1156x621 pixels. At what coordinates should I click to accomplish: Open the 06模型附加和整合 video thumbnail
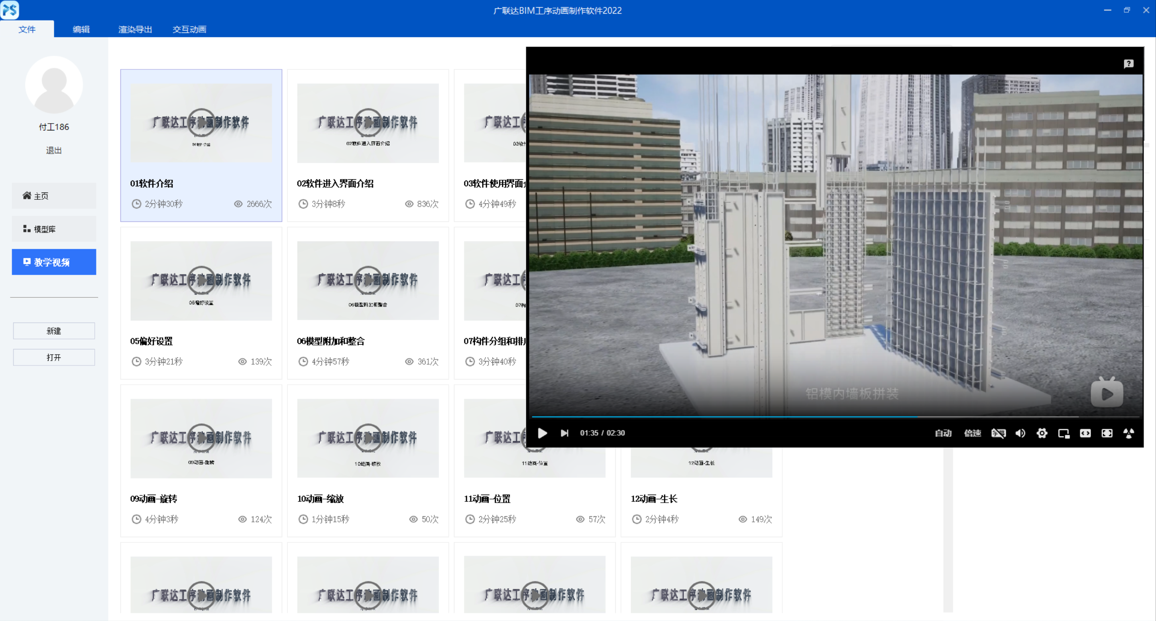[368, 281]
